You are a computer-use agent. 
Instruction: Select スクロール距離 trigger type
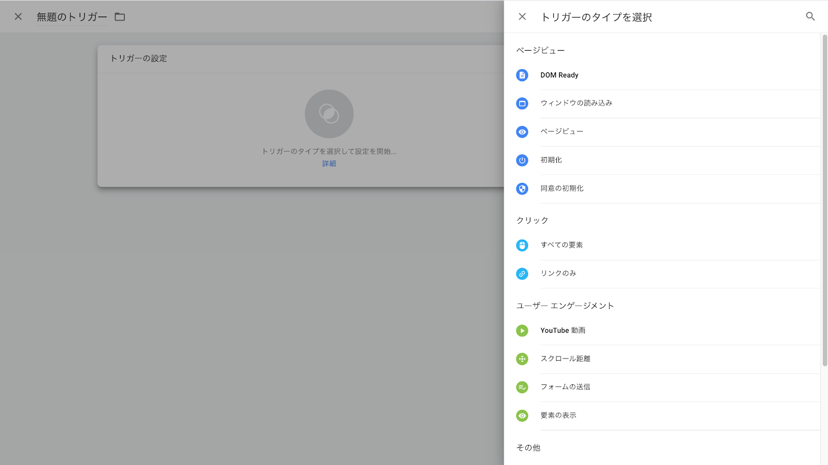pyautogui.click(x=662, y=359)
